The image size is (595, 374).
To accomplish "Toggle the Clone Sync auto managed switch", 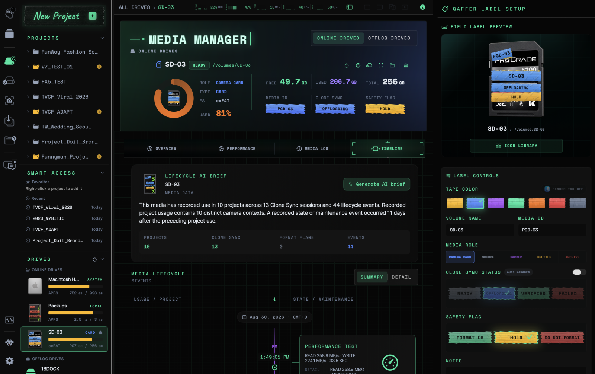I will [x=579, y=272].
